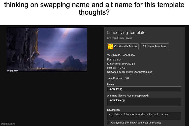
Task: Click into the Description text area
Action: tap(144, 116)
